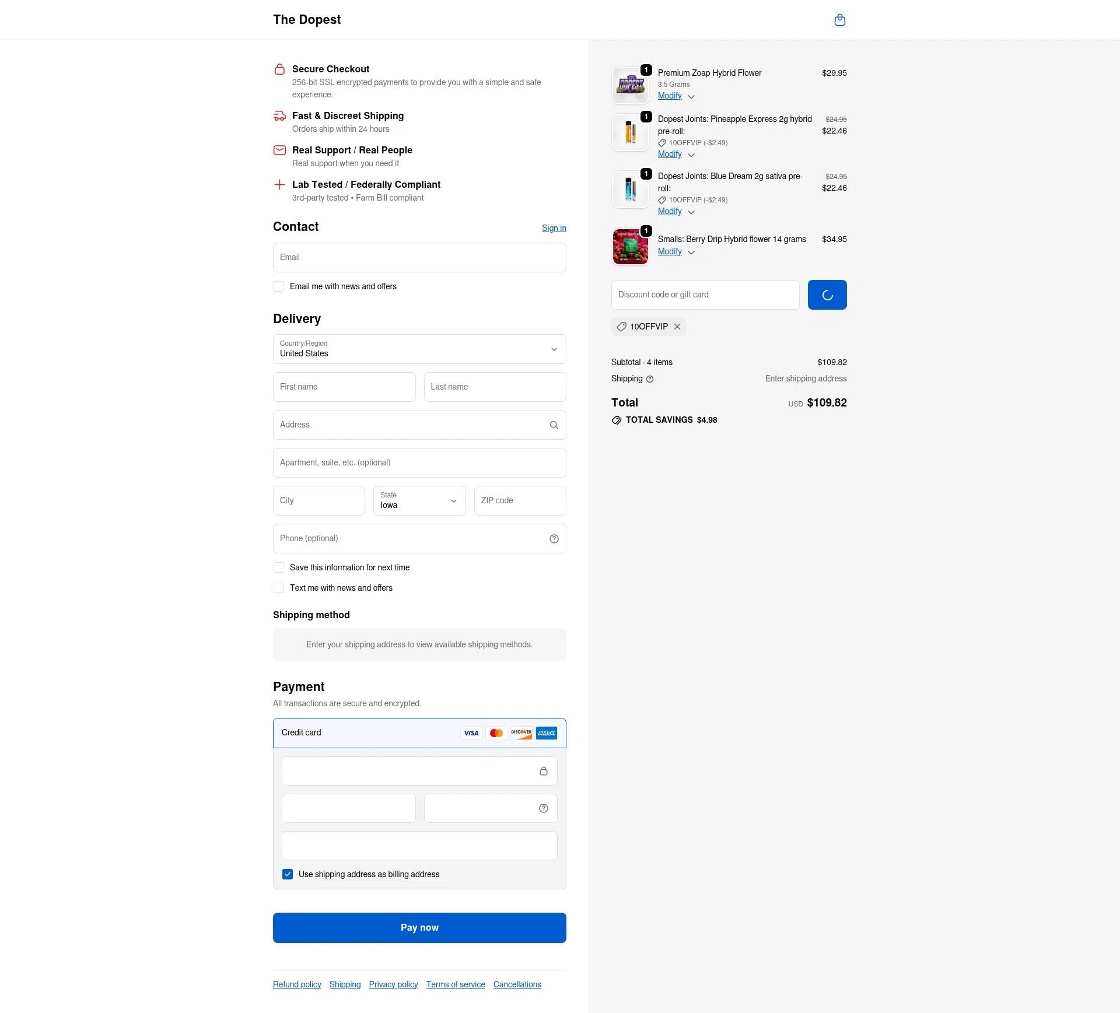Focus the card security code field
This screenshot has height=1013, width=1120.
[491, 808]
